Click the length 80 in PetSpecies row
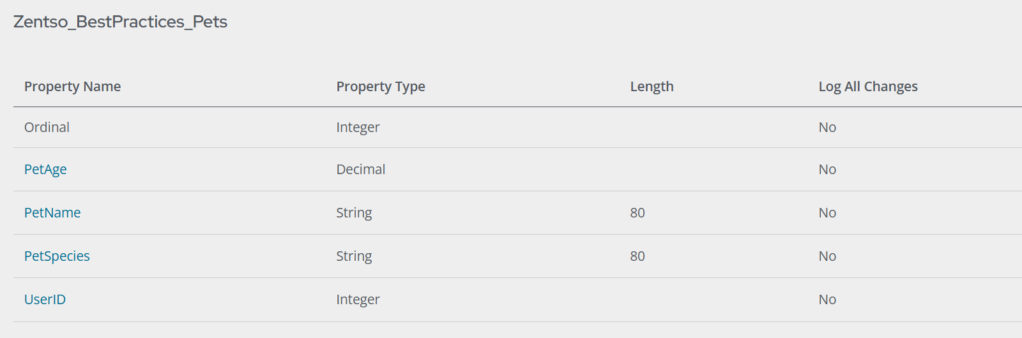Viewport: 1022px width, 338px height. 637,256
